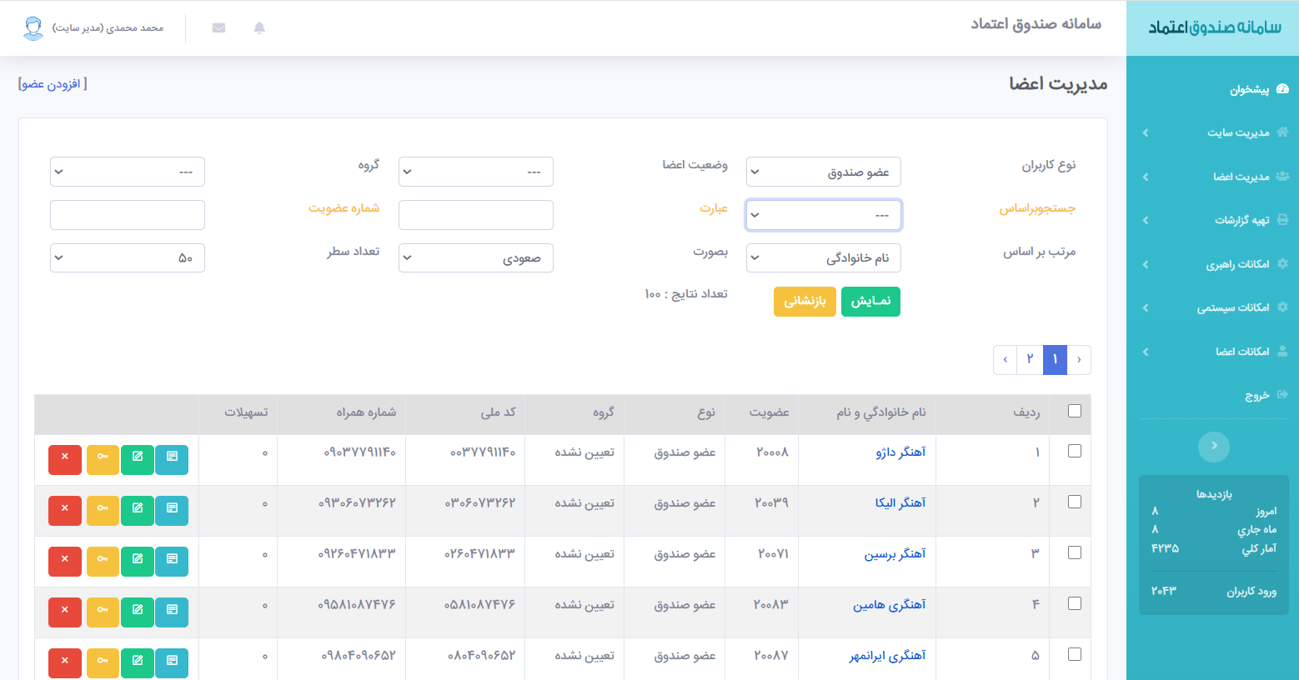
Task: Open member link آهنگر داژو
Action: point(900,452)
